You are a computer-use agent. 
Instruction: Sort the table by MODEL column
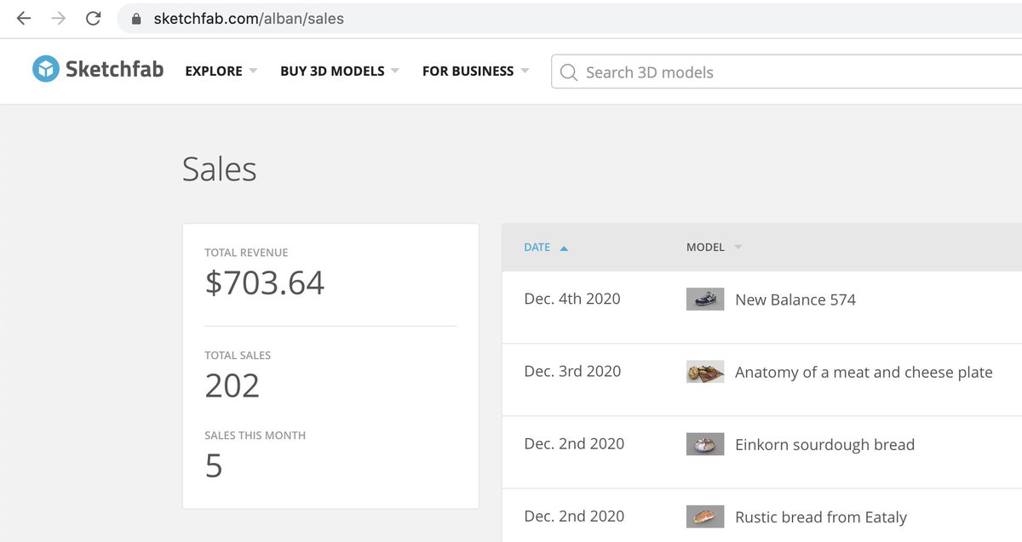point(715,248)
